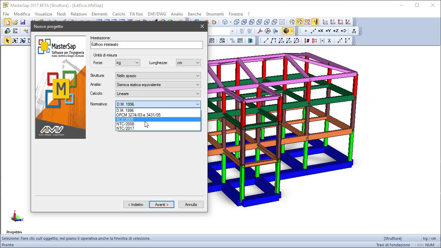Select the Y-X plane view icon
This screenshot has height=248, width=441.
(x=325, y=22)
